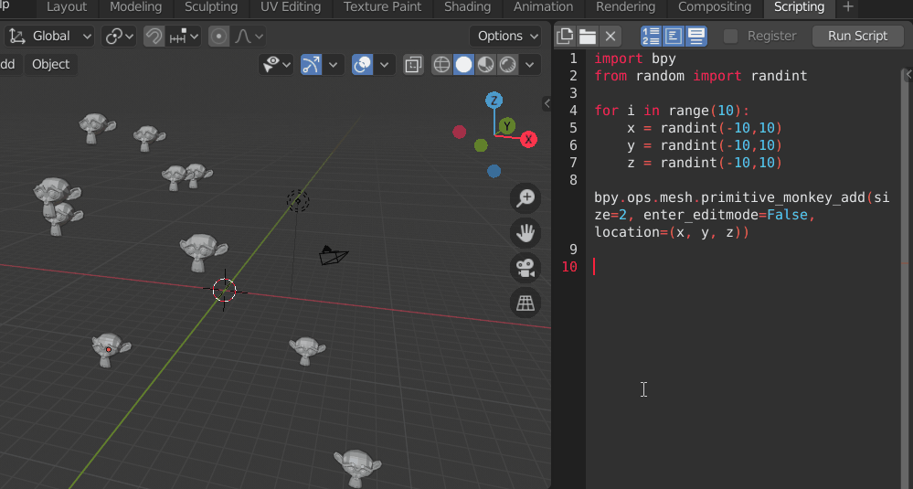Image resolution: width=913 pixels, height=489 pixels.
Task: Open the Global transform orientation dropdown
Action: point(50,36)
